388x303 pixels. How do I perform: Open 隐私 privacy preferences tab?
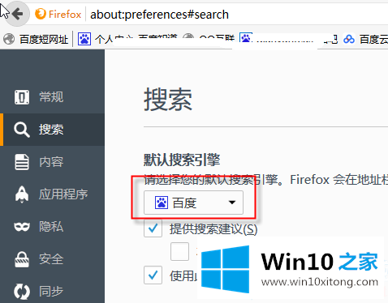52,227
